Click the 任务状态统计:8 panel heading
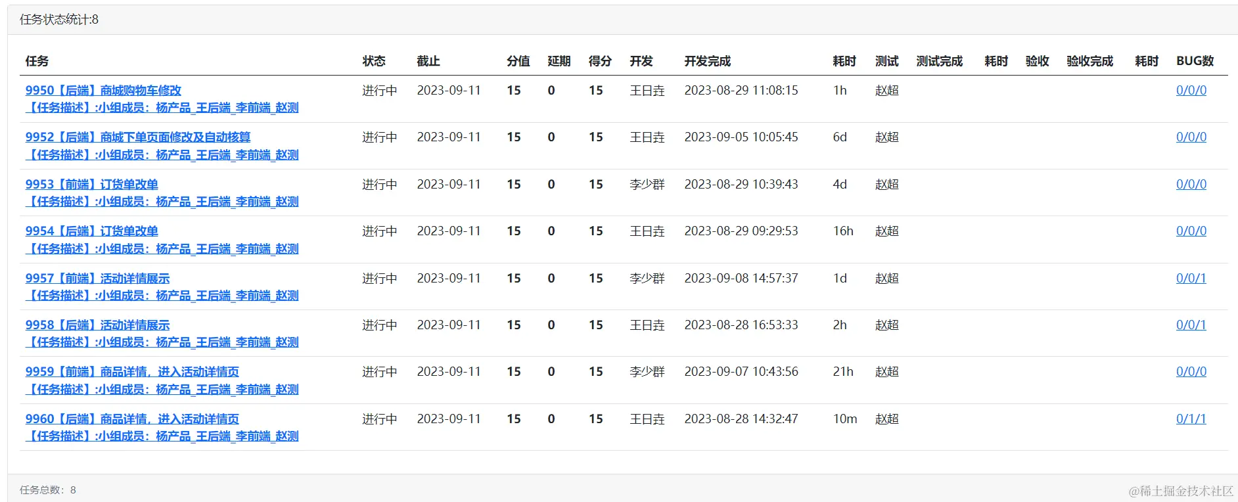This screenshot has height=502, width=1238. (x=59, y=20)
